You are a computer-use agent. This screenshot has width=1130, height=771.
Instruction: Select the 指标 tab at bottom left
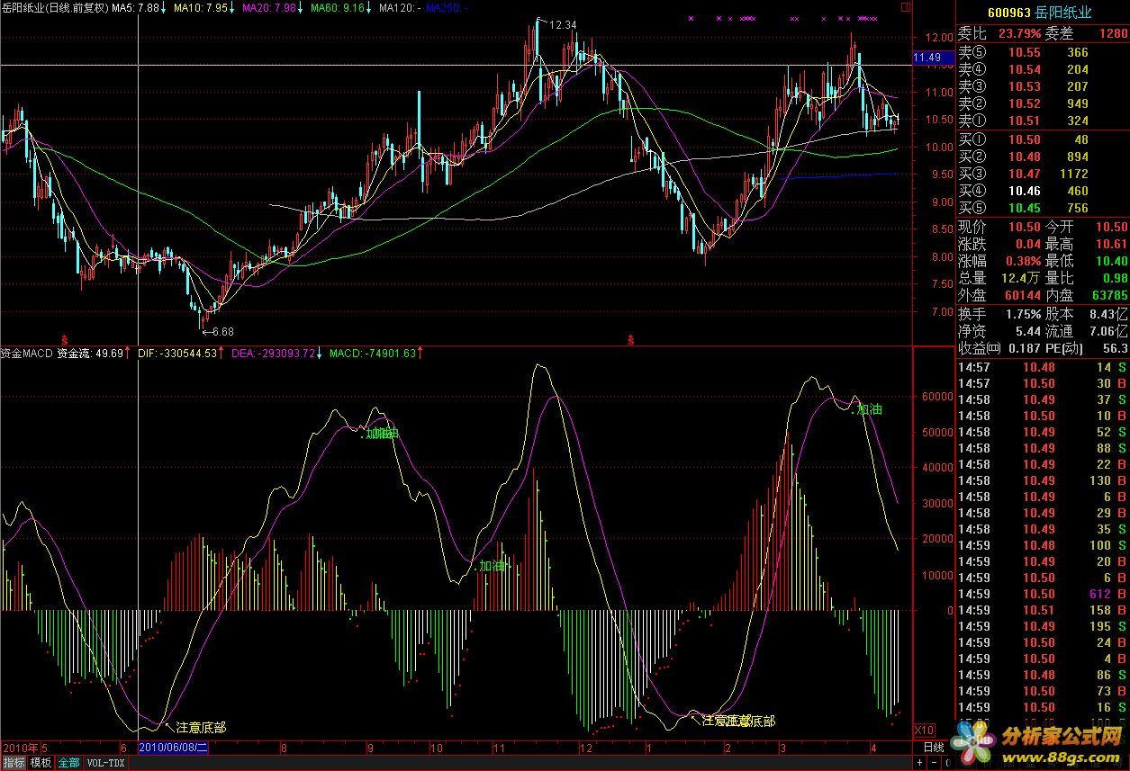coord(14,763)
